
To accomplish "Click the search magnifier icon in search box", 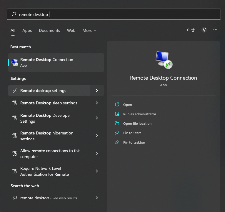I will click(x=14, y=14).
